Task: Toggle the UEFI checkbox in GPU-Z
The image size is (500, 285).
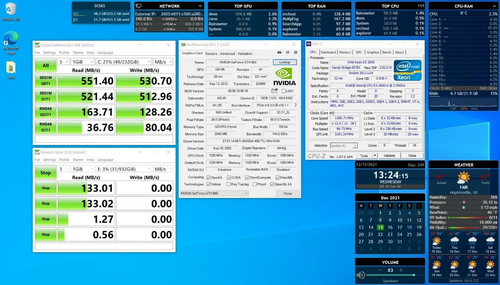Action: coord(284,91)
